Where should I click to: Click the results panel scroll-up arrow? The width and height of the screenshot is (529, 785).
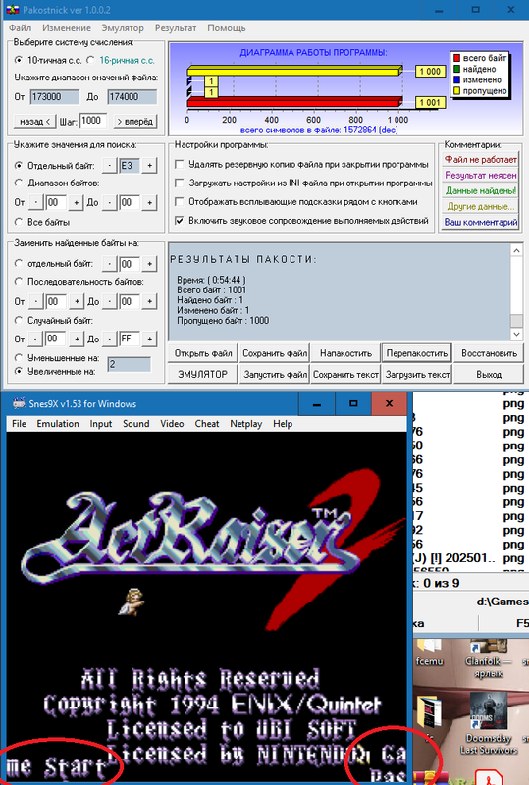[x=516, y=250]
